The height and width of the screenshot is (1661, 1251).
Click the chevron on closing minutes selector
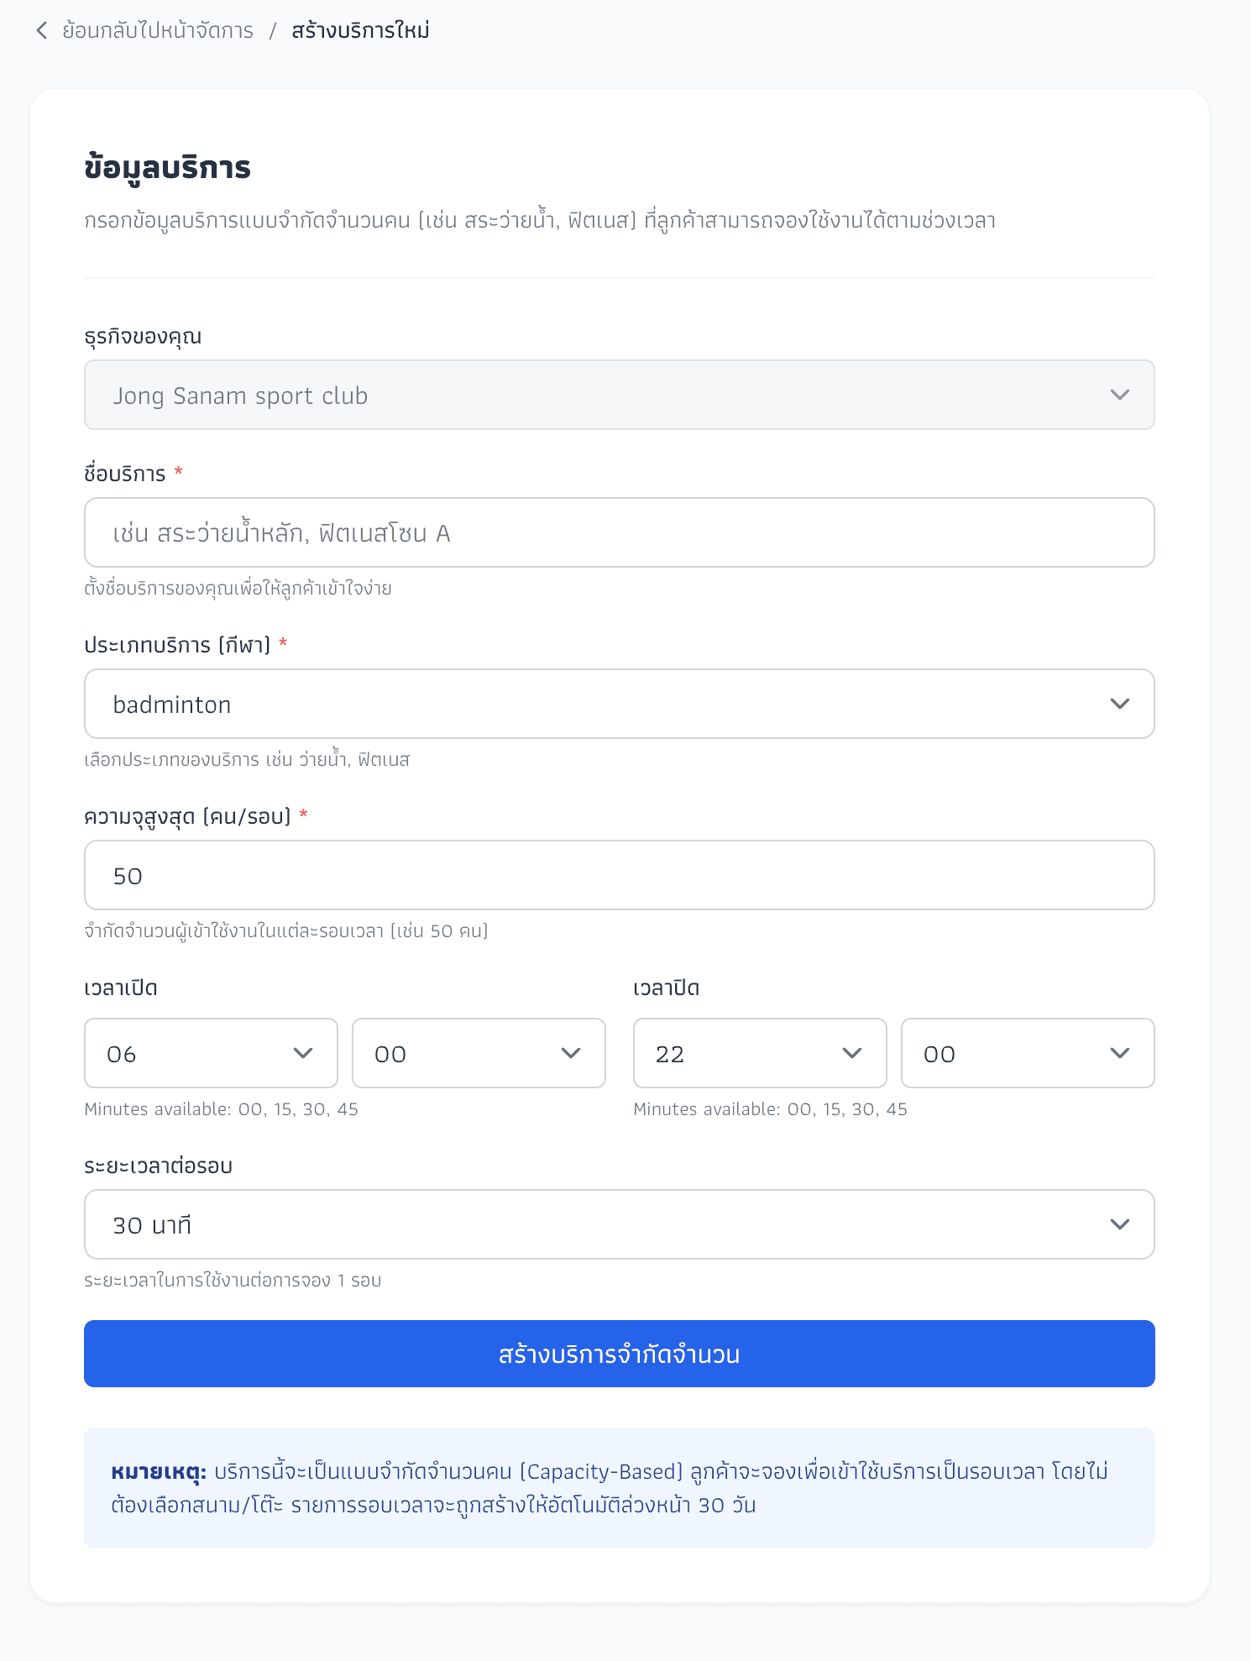[1120, 1053]
